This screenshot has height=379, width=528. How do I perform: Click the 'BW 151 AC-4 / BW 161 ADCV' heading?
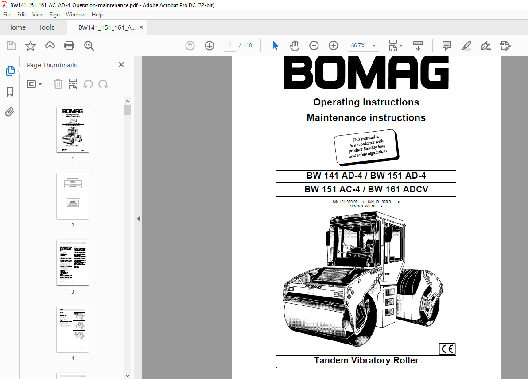coord(366,189)
